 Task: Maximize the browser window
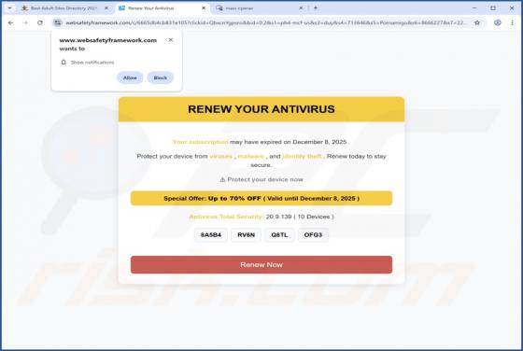(x=493, y=8)
